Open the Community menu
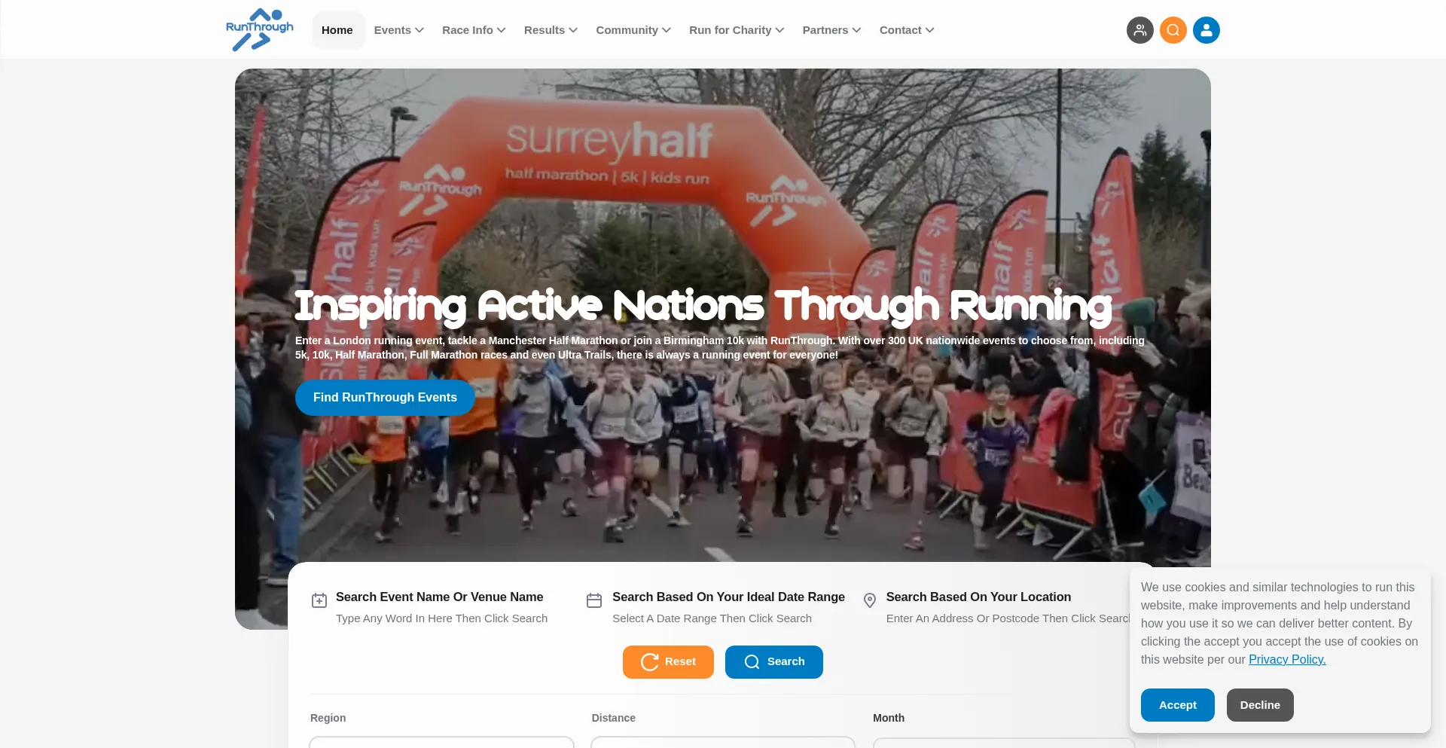1446x748 pixels. pos(633,30)
